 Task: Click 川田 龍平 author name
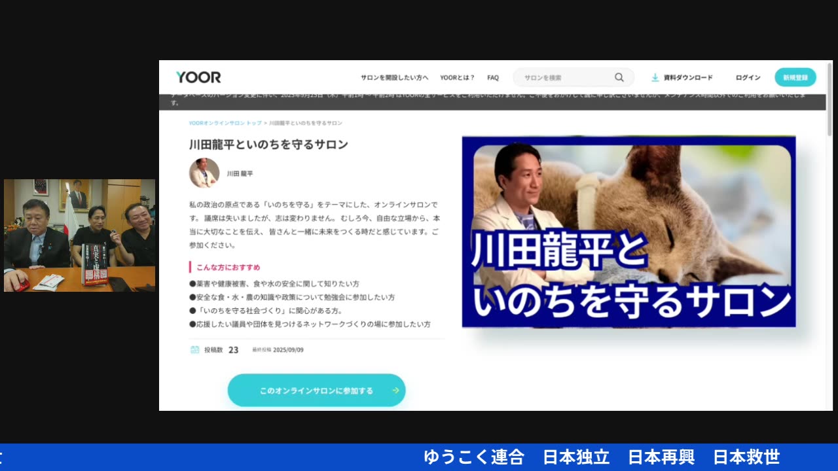pyautogui.click(x=240, y=173)
